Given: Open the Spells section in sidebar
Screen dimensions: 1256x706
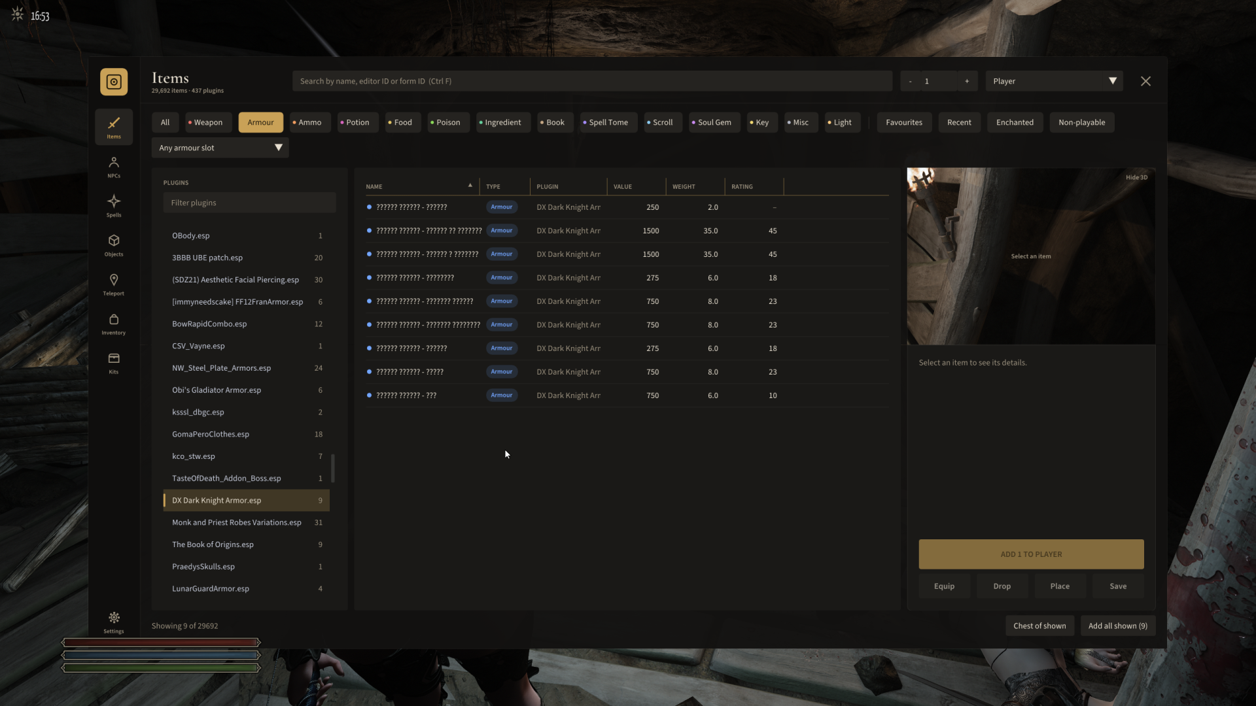Looking at the screenshot, I should click(114, 206).
